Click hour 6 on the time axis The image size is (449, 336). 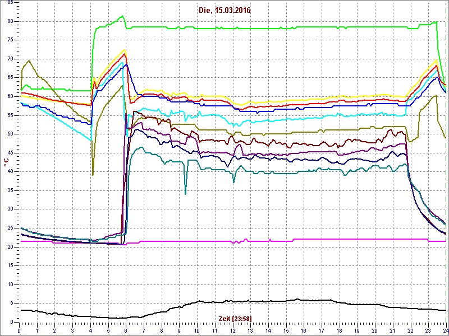click(126, 330)
